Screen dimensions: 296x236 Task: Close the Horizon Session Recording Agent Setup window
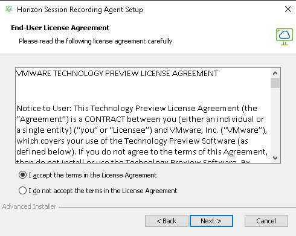(x=288, y=9)
